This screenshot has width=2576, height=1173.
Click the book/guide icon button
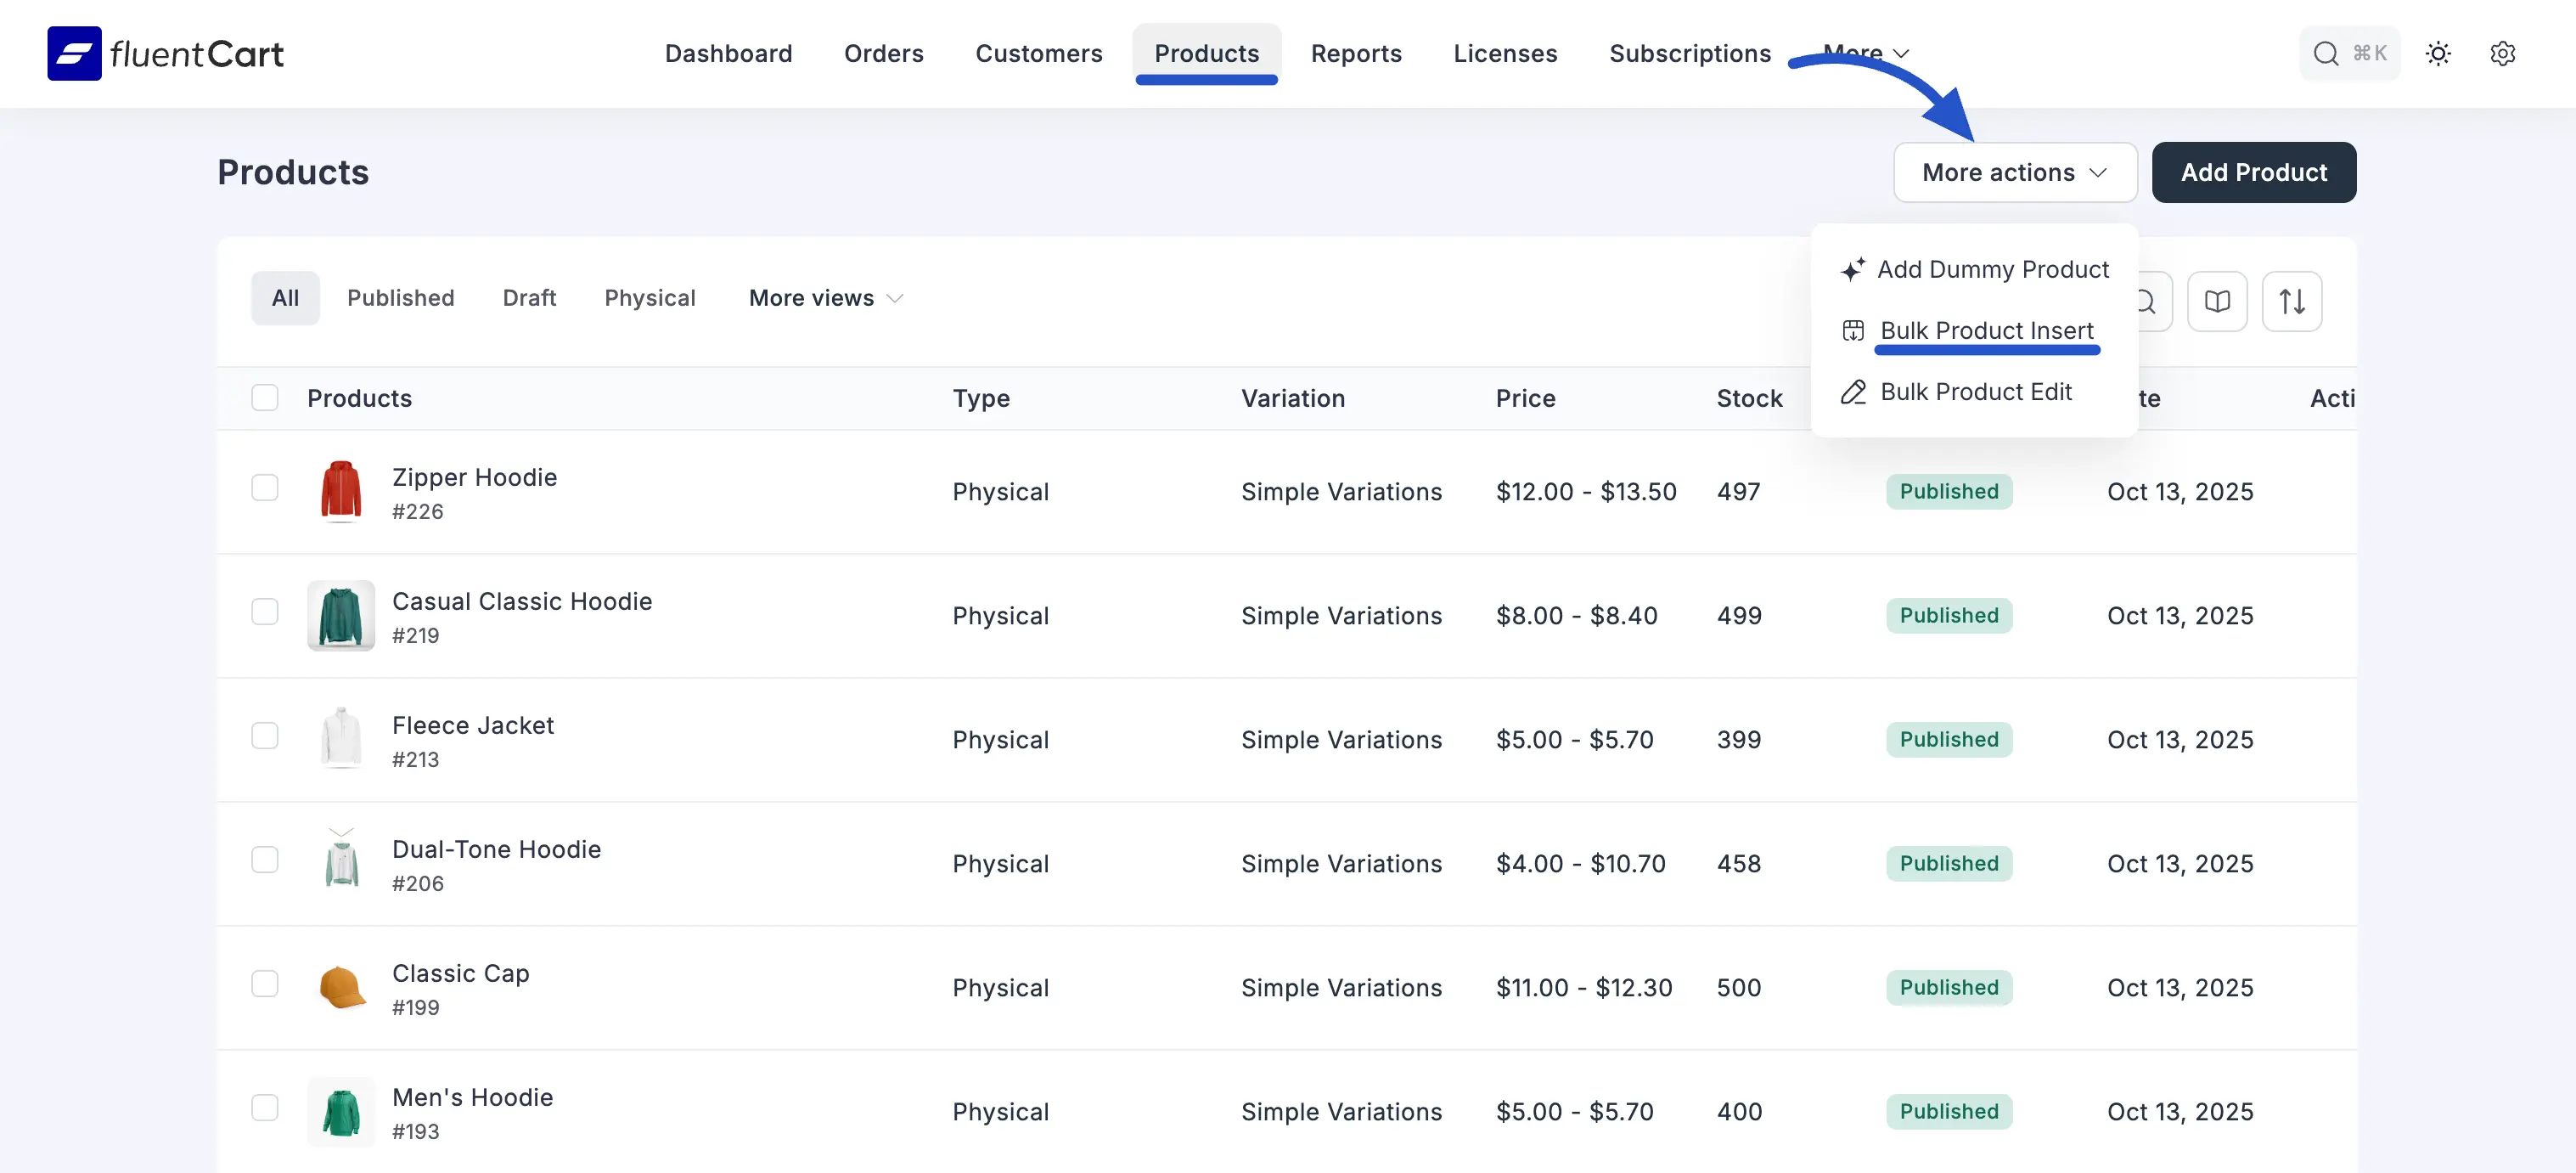2216,301
